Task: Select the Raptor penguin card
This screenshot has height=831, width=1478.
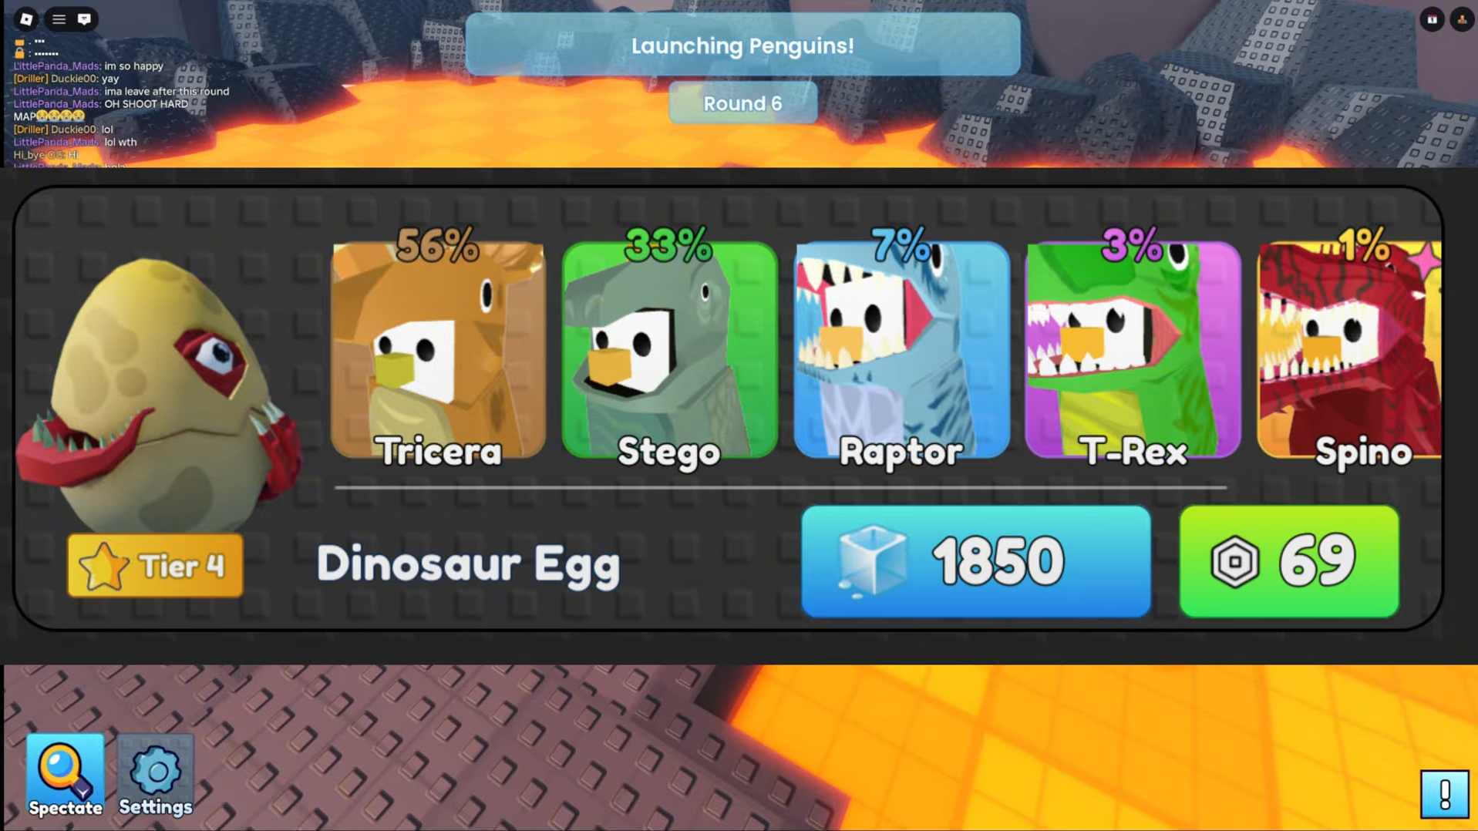Action: (x=901, y=351)
